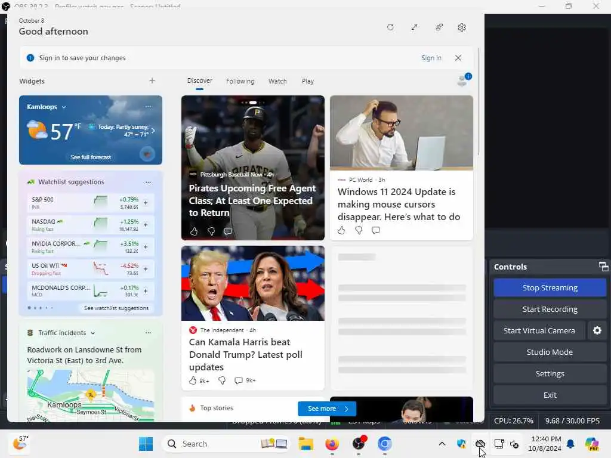Show hidden system tray icons

click(x=442, y=444)
